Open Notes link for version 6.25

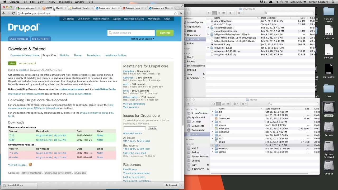(x=100, y=140)
